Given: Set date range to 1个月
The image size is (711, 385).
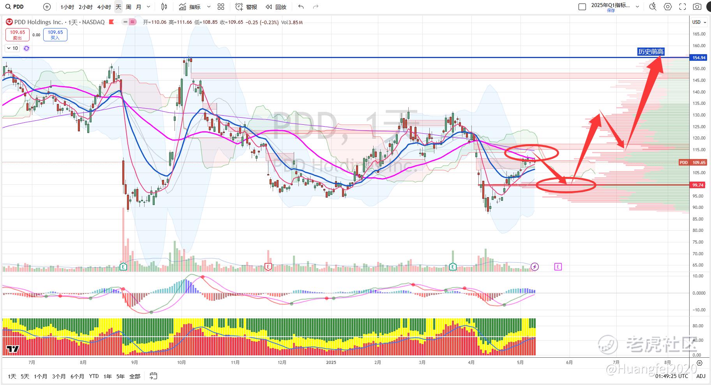Looking at the screenshot, I should [41, 376].
